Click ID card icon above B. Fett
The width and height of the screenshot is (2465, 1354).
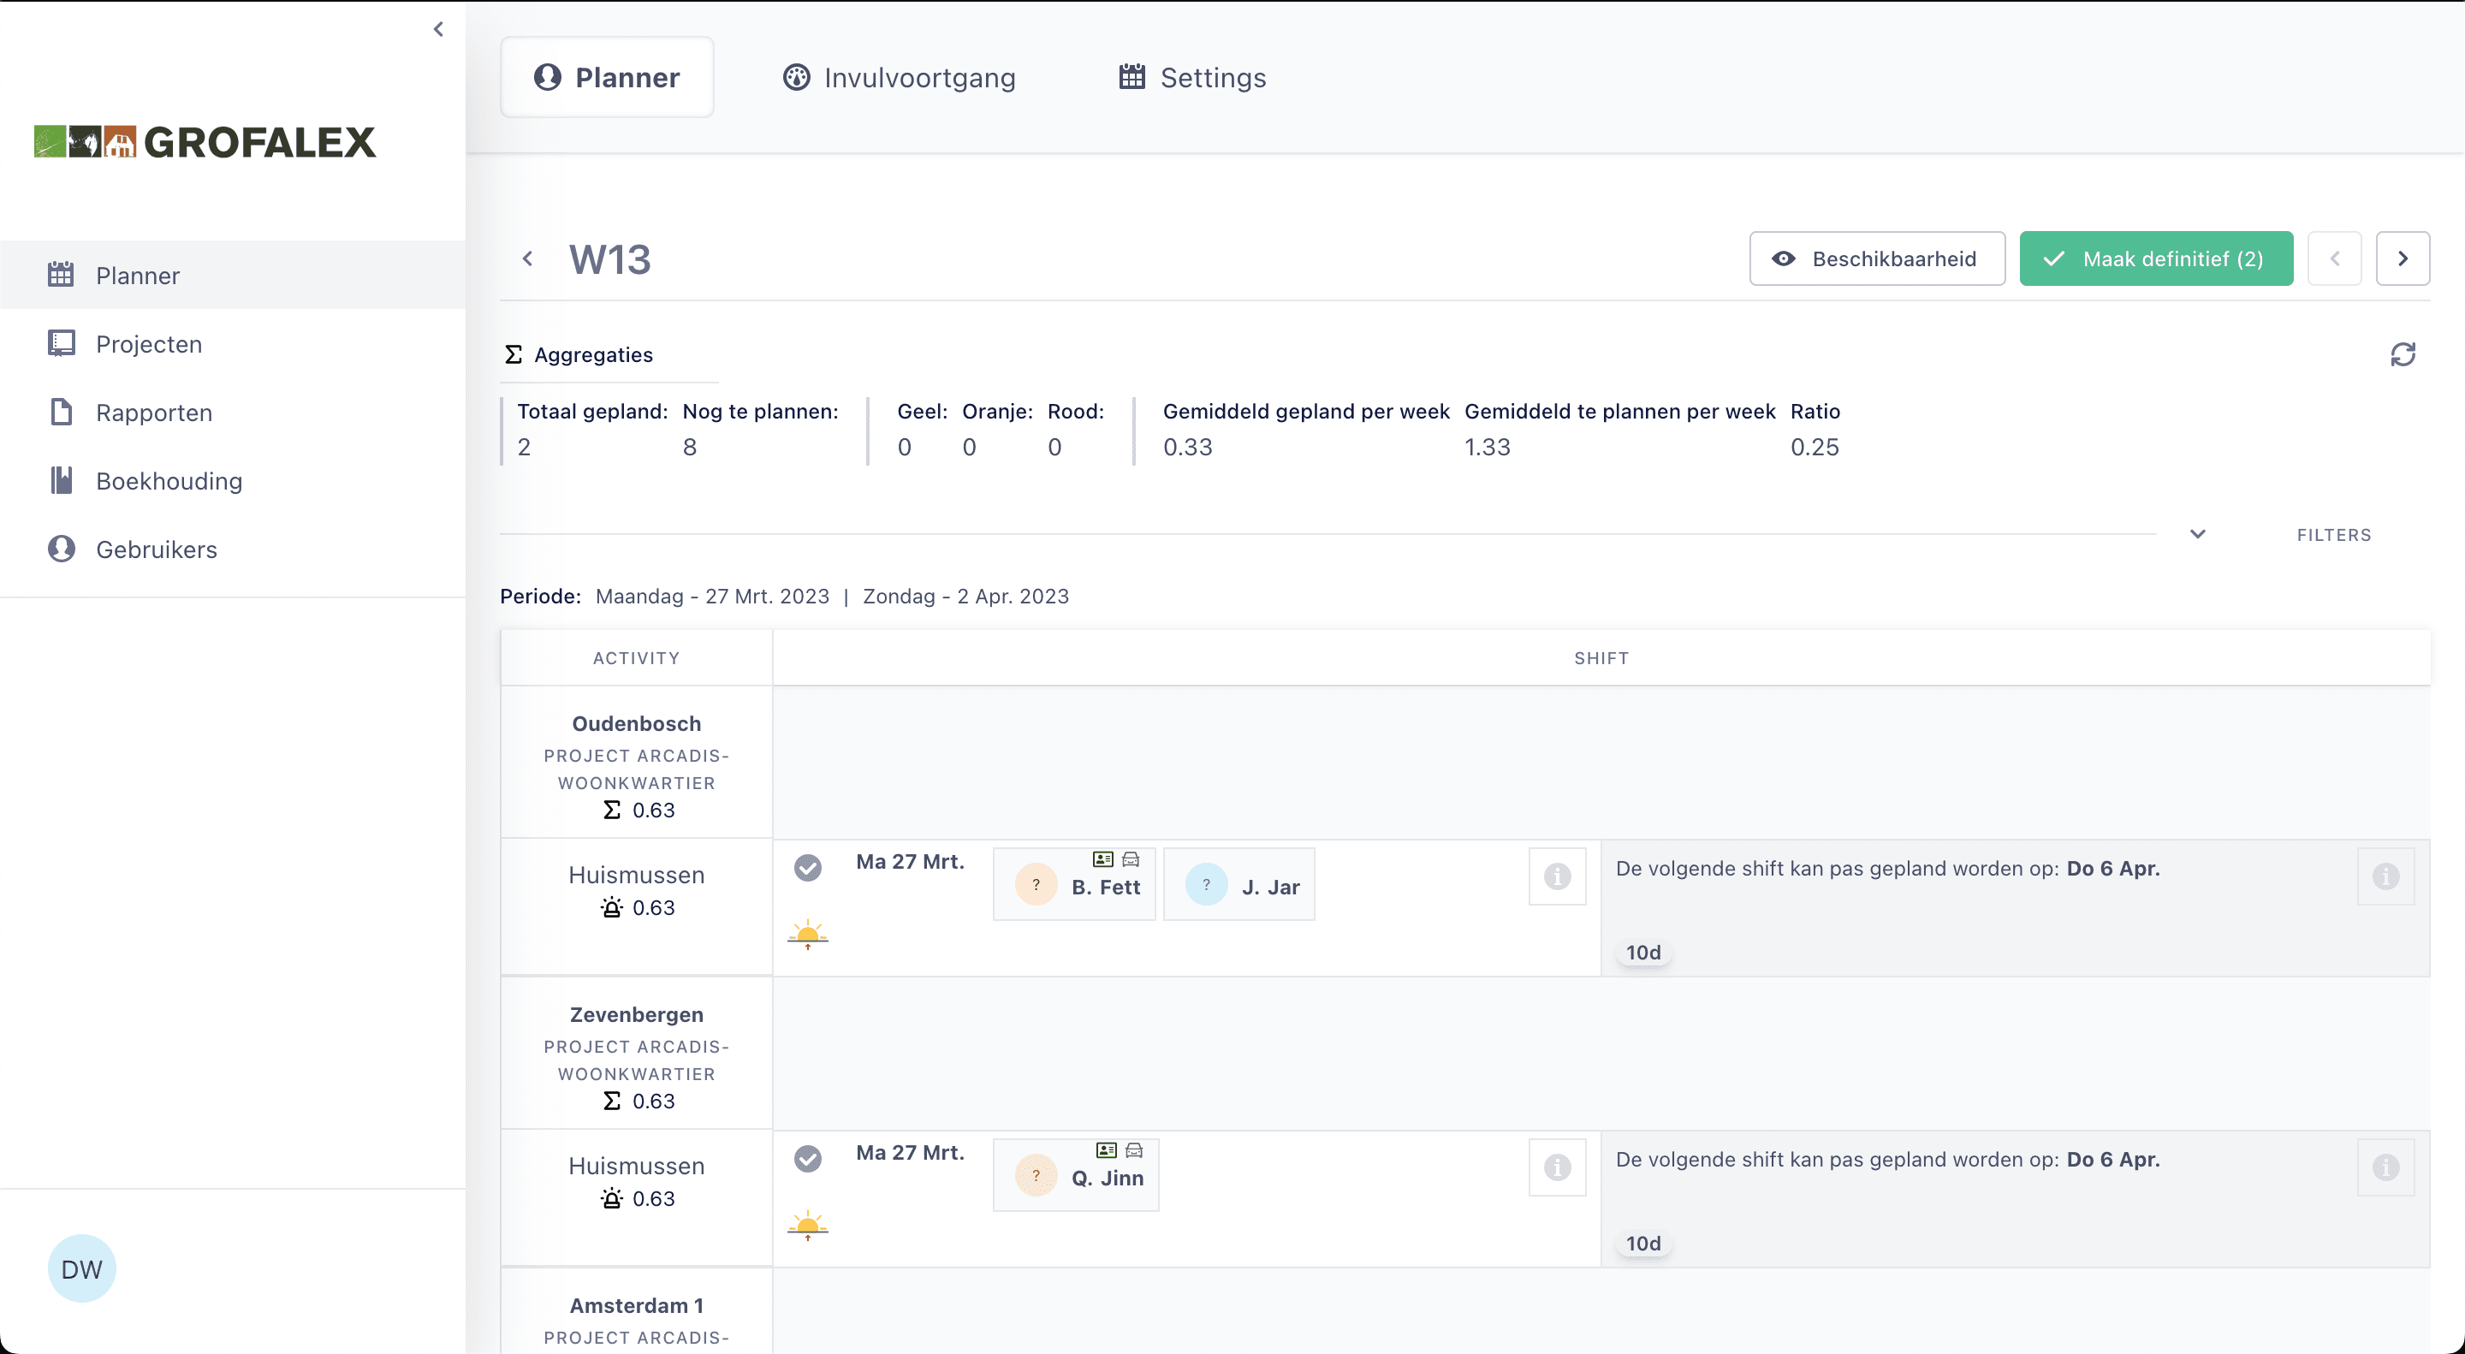[x=1102, y=859]
